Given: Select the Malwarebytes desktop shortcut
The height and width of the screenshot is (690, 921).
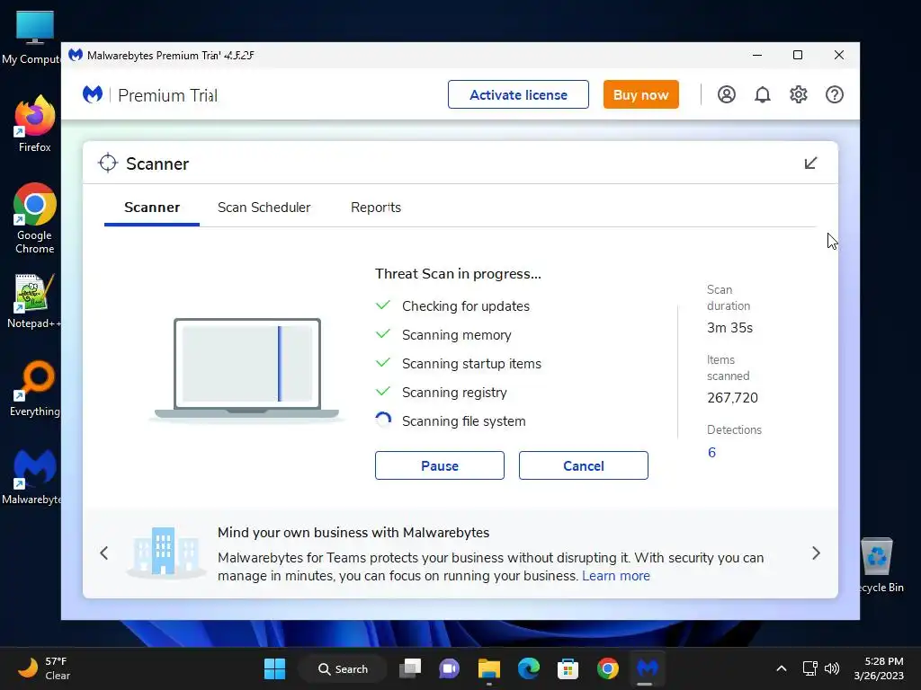Looking at the screenshot, I should point(33,476).
